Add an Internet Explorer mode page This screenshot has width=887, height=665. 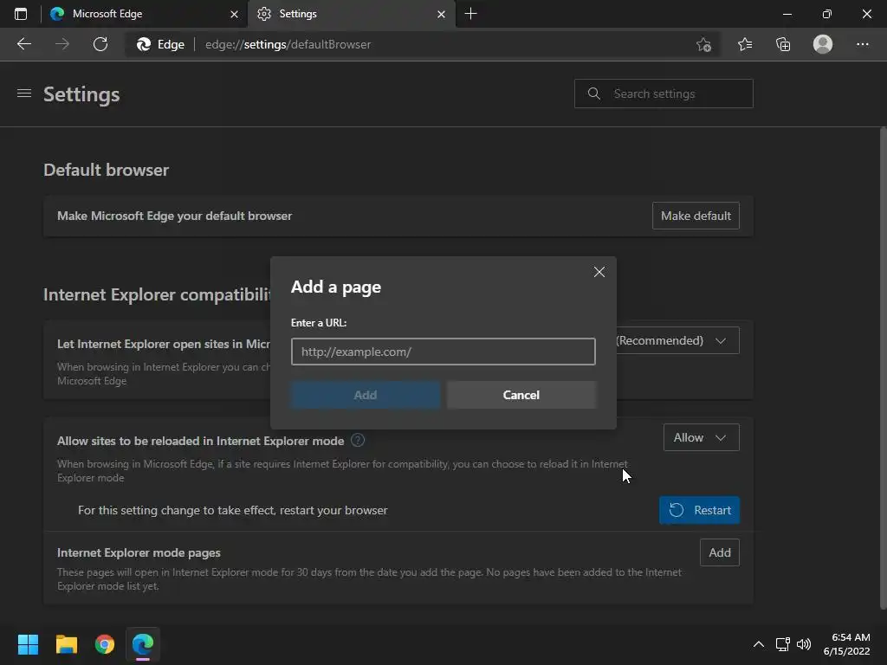(x=720, y=552)
